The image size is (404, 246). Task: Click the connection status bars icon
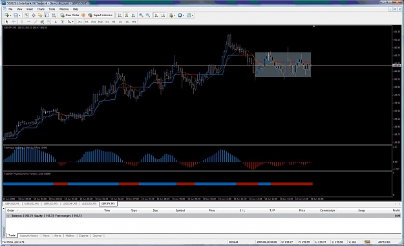pyautogui.click(x=367, y=242)
